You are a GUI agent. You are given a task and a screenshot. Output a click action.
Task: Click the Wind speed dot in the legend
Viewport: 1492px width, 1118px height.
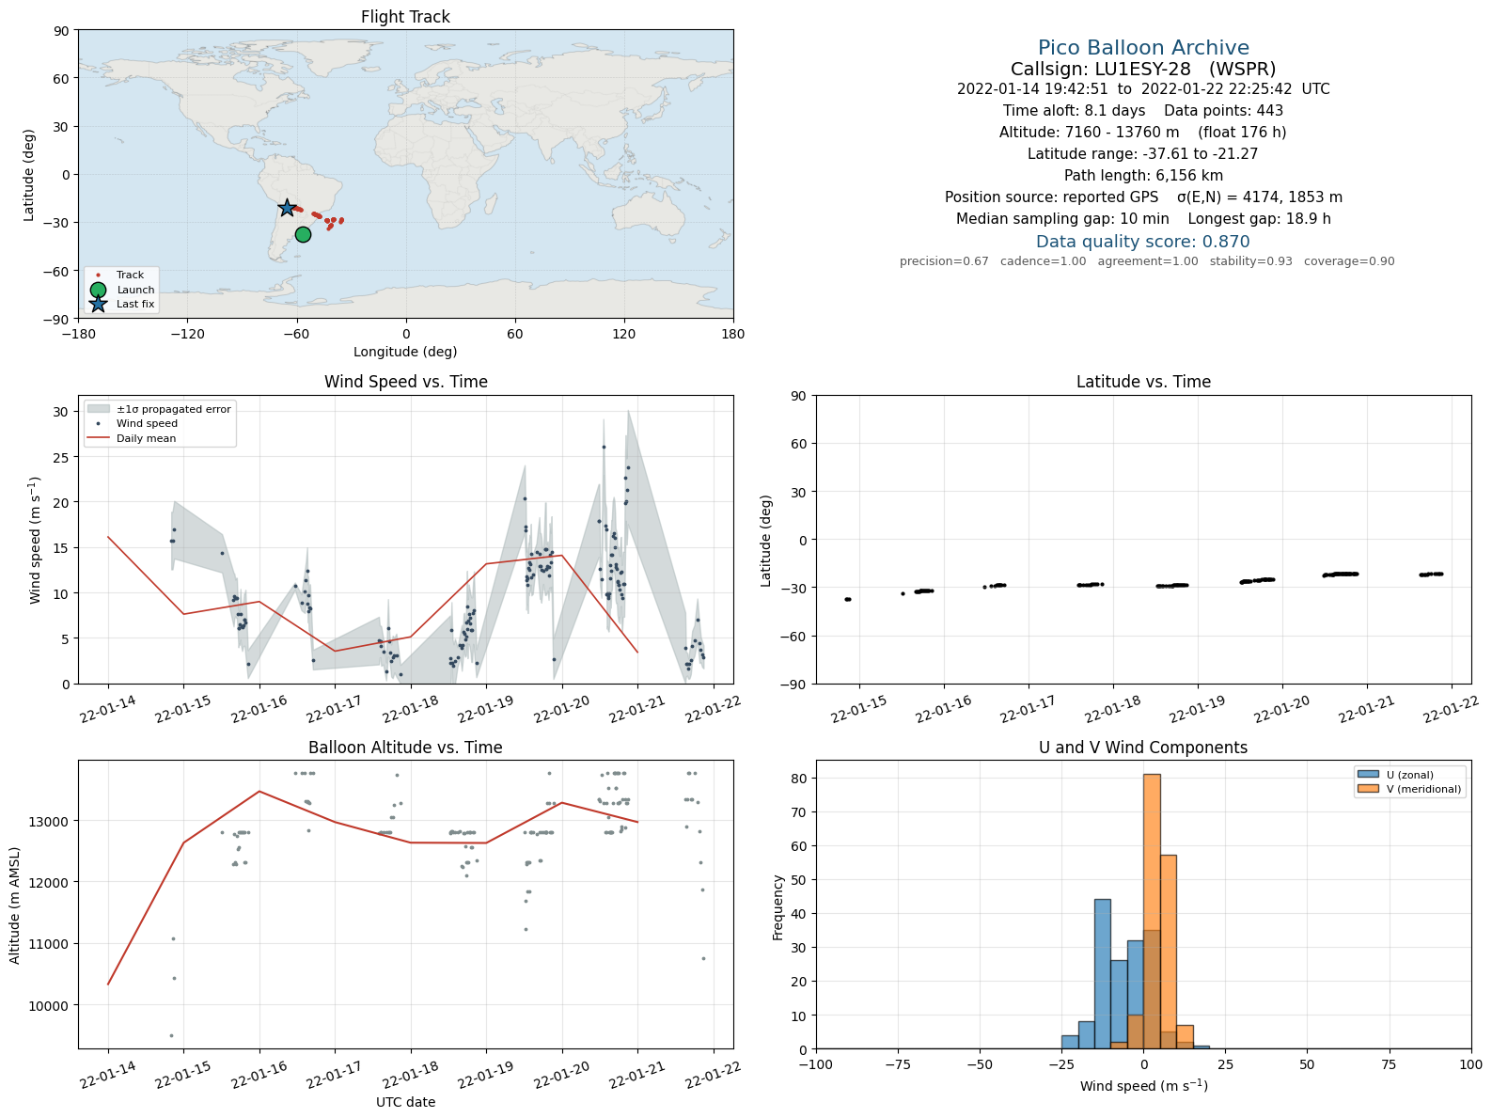[98, 424]
